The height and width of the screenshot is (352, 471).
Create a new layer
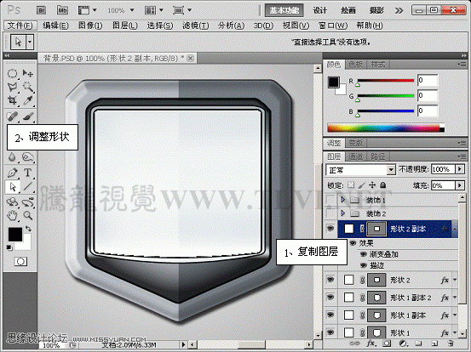click(434, 343)
